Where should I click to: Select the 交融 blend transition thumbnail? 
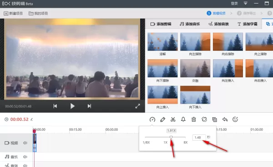click(x=195, y=68)
